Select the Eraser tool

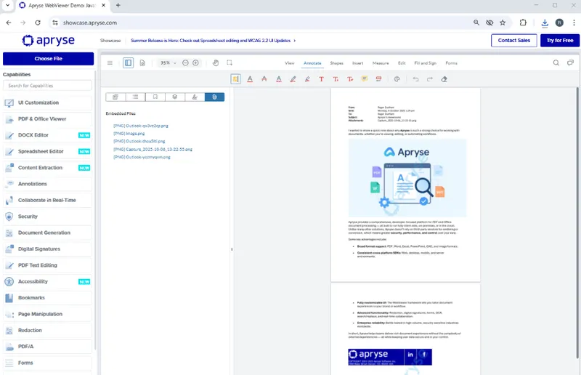click(444, 79)
